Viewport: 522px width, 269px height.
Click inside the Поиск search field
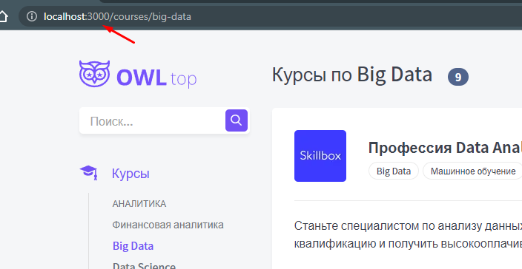[152, 120]
